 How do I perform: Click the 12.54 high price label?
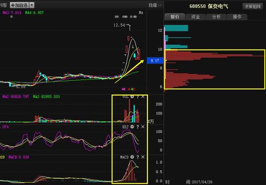click(119, 25)
